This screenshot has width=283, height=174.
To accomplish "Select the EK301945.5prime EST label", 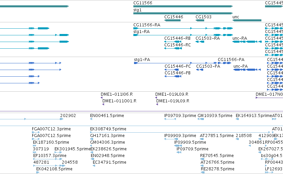I will pyautogui.click(x=72, y=149).
